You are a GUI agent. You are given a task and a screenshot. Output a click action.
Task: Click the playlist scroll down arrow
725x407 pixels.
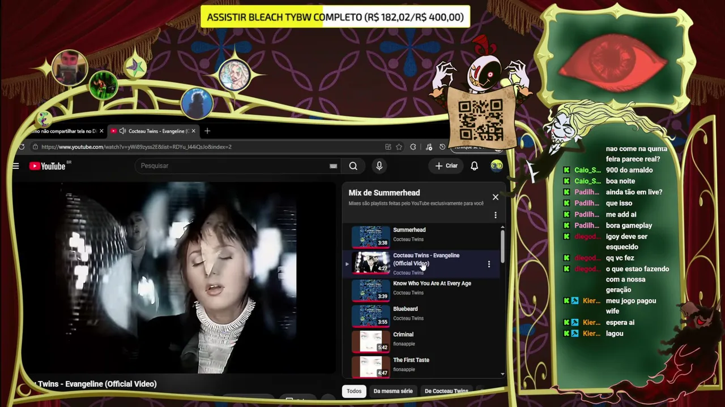(502, 374)
